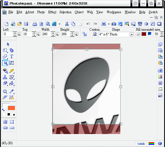165x147 pixels.
Task: Open the histogram panel icon
Action: [x=160, y=95]
